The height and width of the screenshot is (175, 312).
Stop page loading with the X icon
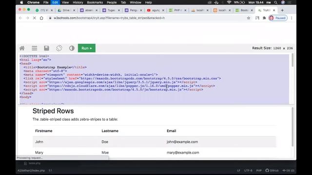[x=34, y=18]
